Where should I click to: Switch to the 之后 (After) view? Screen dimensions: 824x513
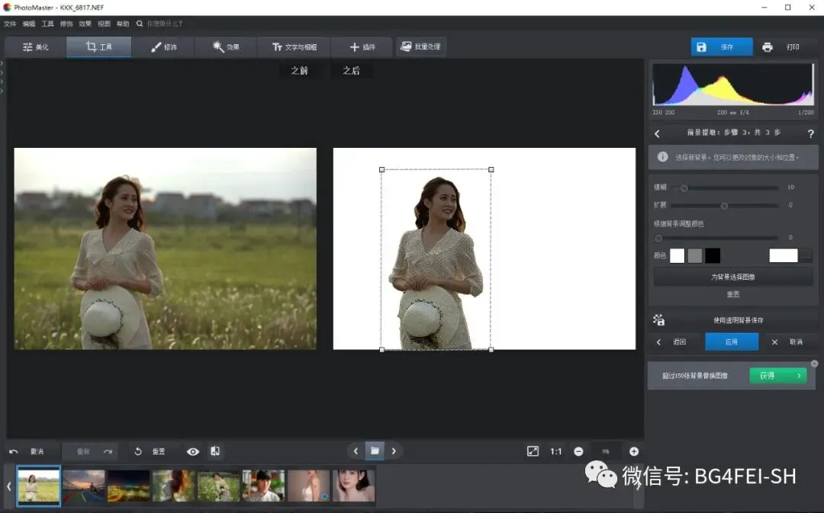pyautogui.click(x=351, y=71)
